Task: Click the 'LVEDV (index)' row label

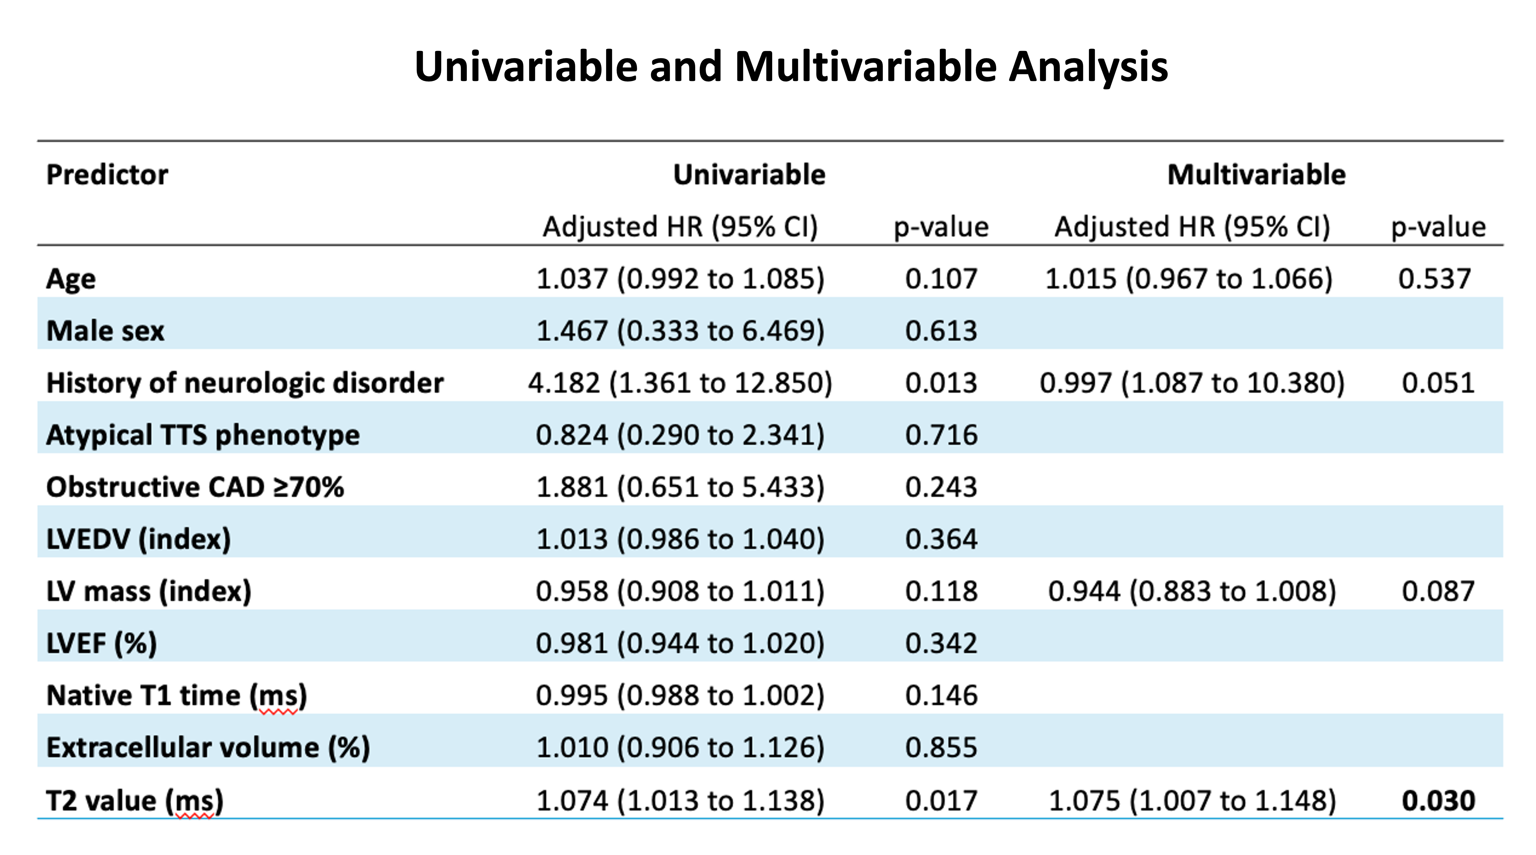Action: 138,540
